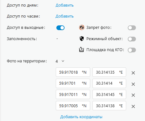Click the Добавить координаты link
The image size is (145, 121).
[81, 117]
